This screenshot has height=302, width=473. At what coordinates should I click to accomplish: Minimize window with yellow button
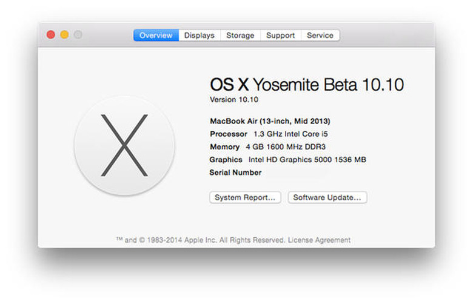pos(64,34)
